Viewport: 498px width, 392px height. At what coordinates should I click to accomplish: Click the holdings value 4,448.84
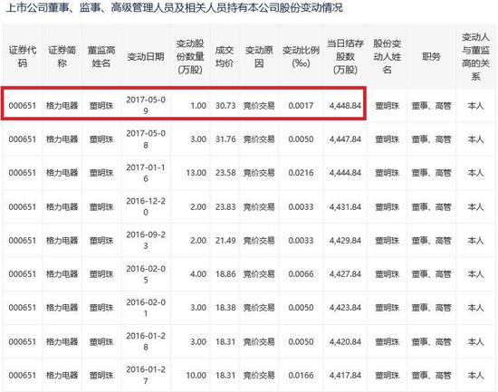click(x=345, y=105)
